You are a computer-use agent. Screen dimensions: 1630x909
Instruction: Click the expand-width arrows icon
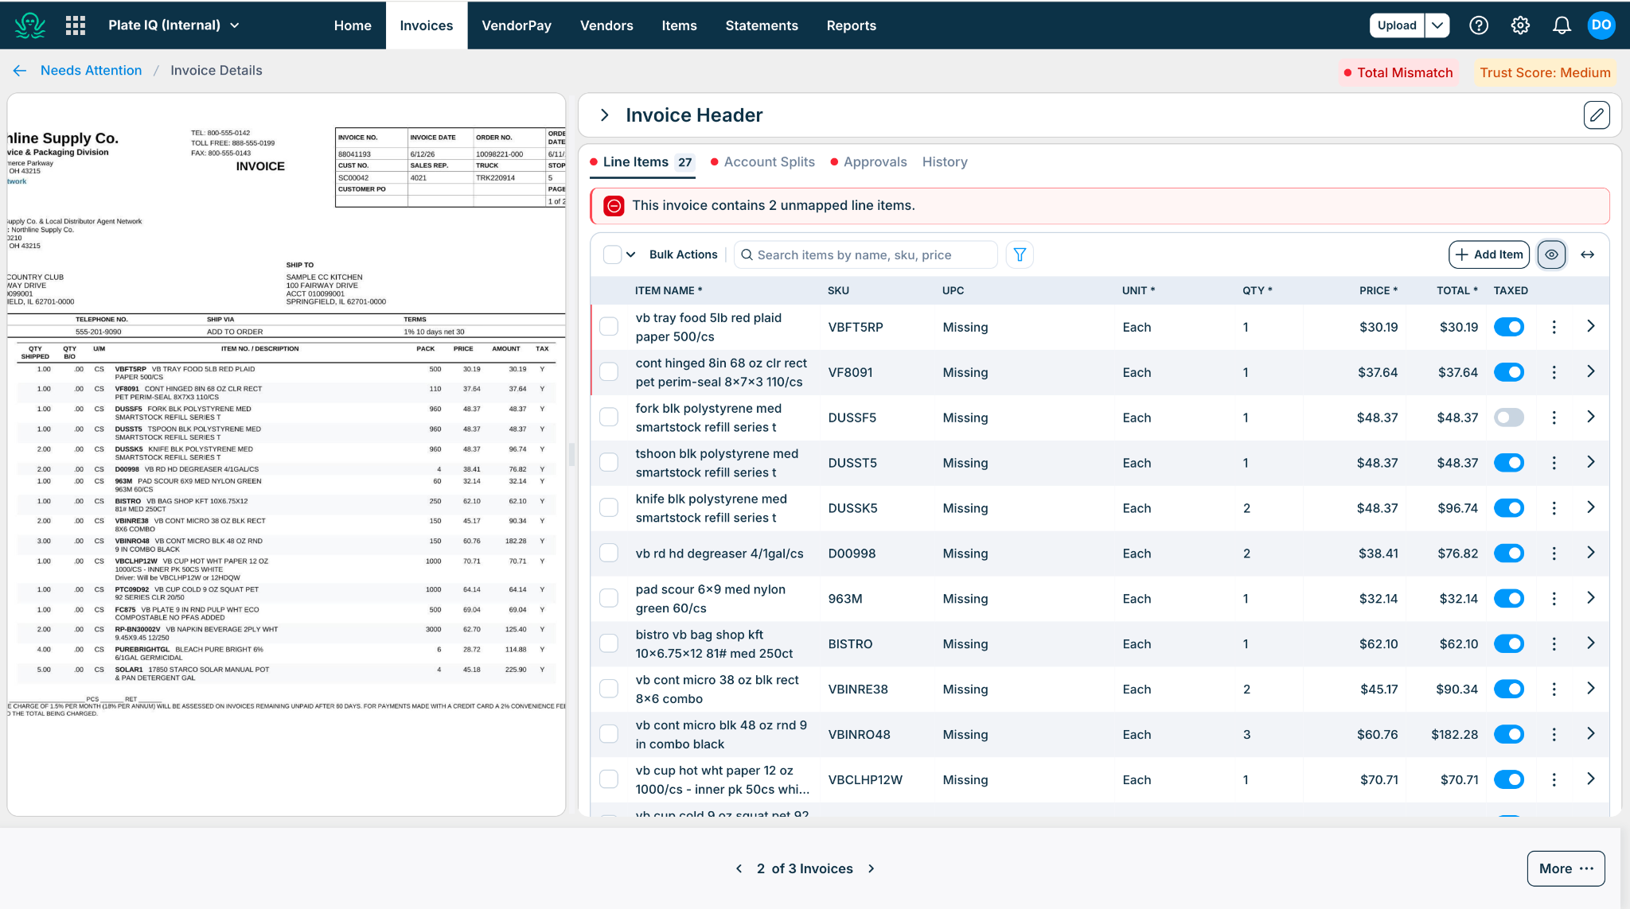pos(1587,254)
